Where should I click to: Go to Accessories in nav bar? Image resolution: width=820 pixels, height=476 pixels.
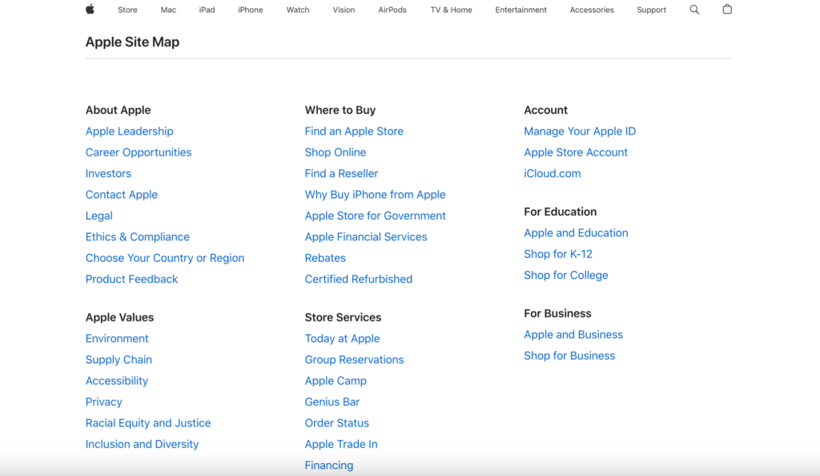592,10
